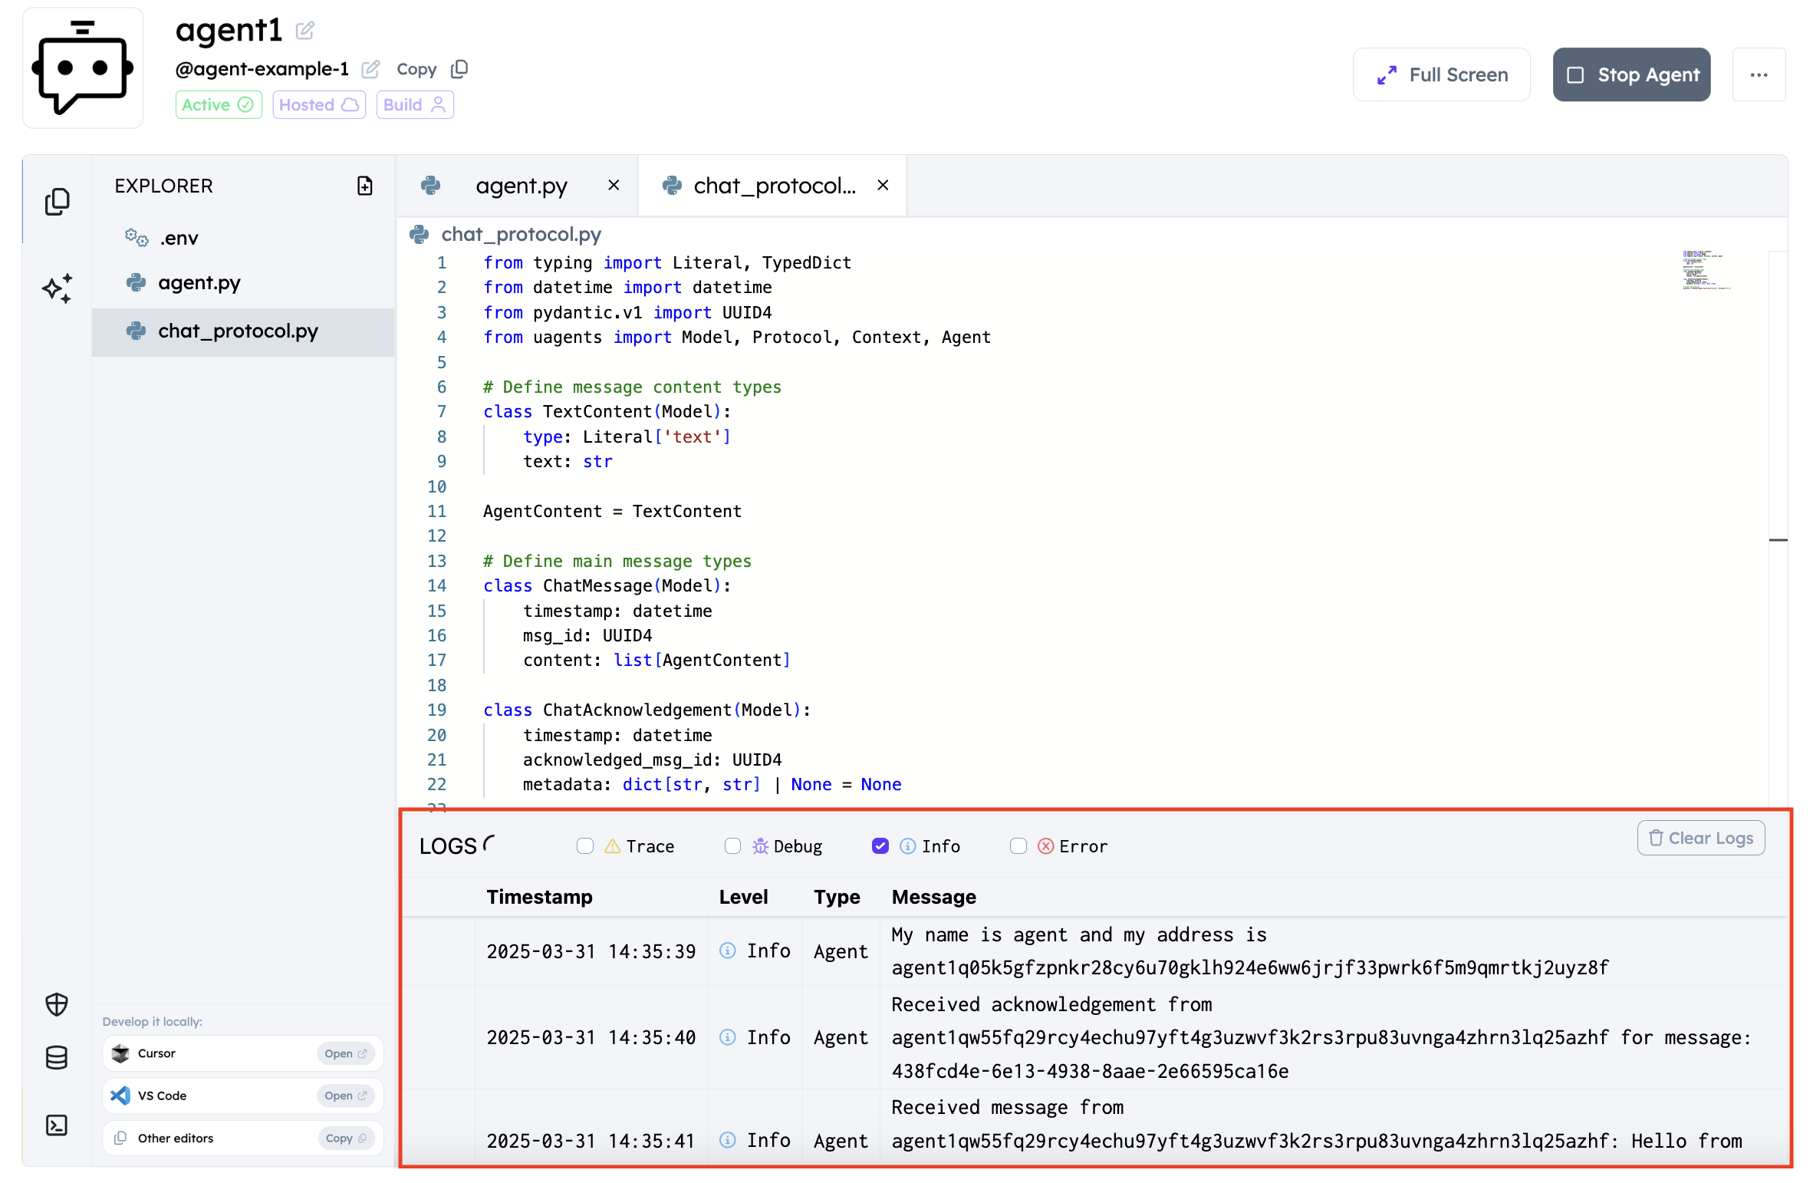The height and width of the screenshot is (1183, 1813).
Task: Click the Timestamp column header
Action: [x=539, y=896]
